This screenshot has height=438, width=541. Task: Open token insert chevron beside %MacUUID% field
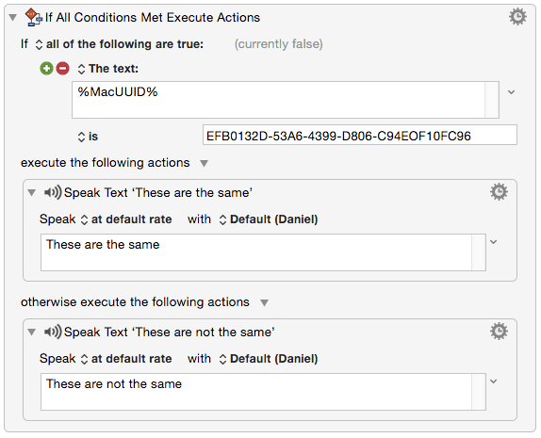512,92
